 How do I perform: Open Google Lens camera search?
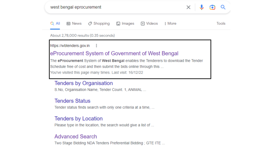point(212,7)
